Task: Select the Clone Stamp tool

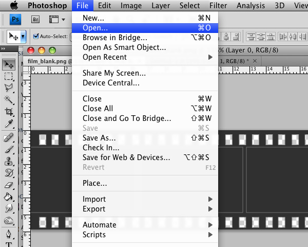Action: click(9, 161)
